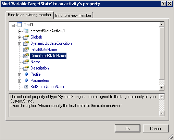Click the Cancel button
The height and width of the screenshot is (140, 174).
[x=156, y=128]
